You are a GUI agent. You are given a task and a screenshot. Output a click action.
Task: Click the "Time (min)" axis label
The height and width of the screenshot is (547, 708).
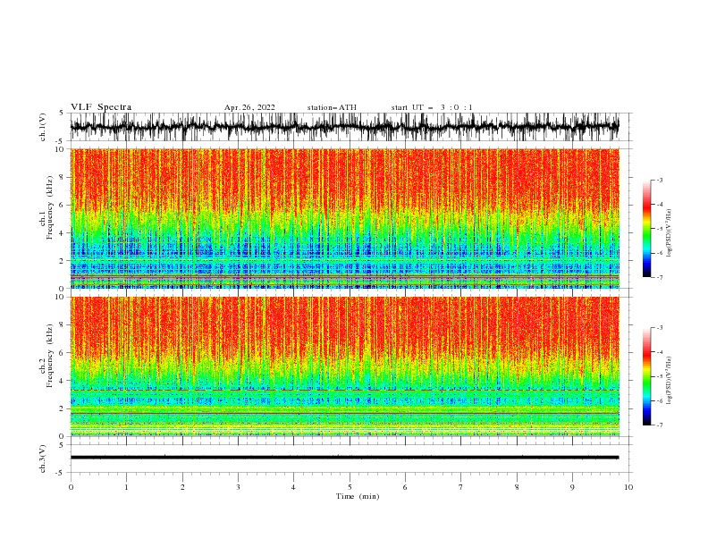point(358,496)
